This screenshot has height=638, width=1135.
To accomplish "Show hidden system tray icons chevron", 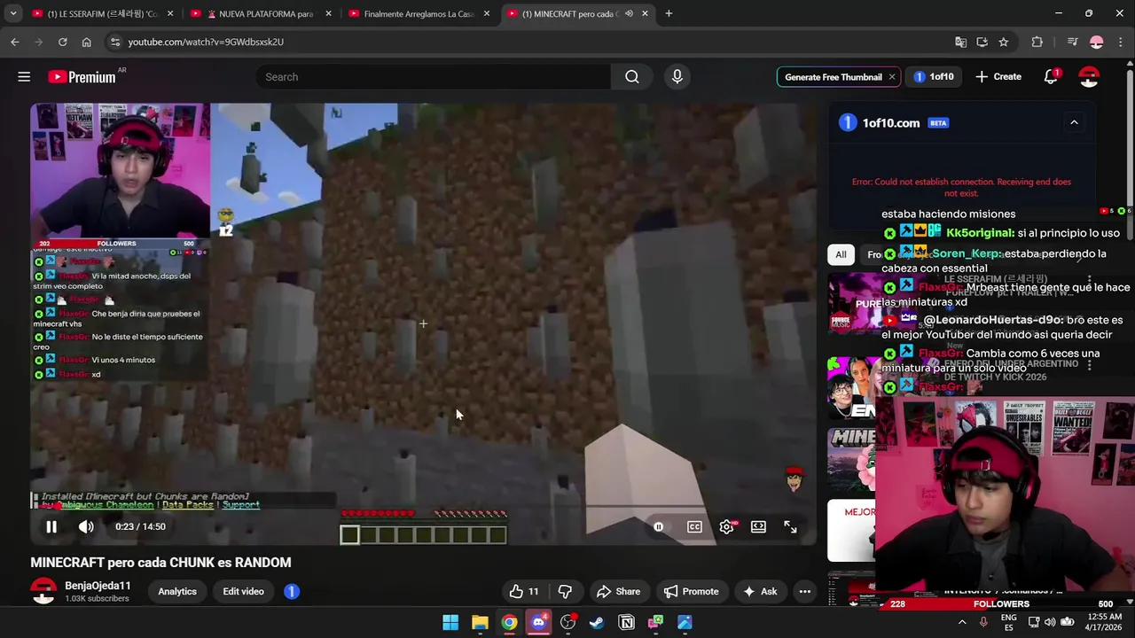I will 962,622.
